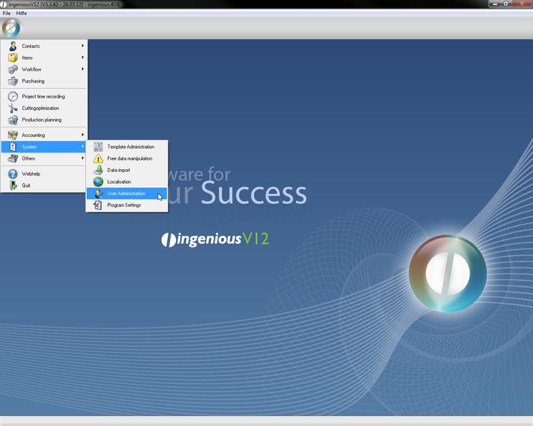Click the Contacts person icon
The height and width of the screenshot is (426, 533).
click(x=13, y=46)
